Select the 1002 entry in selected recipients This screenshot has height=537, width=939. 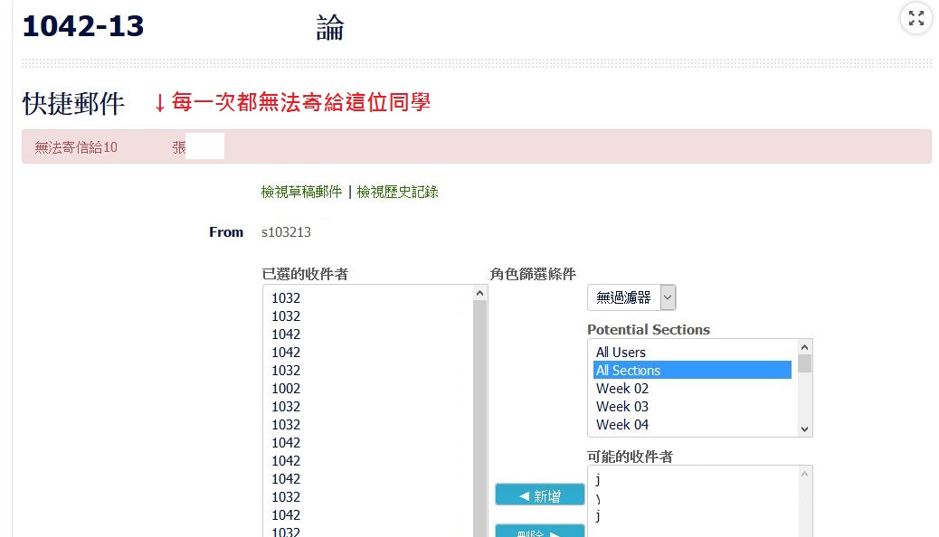[x=286, y=389]
